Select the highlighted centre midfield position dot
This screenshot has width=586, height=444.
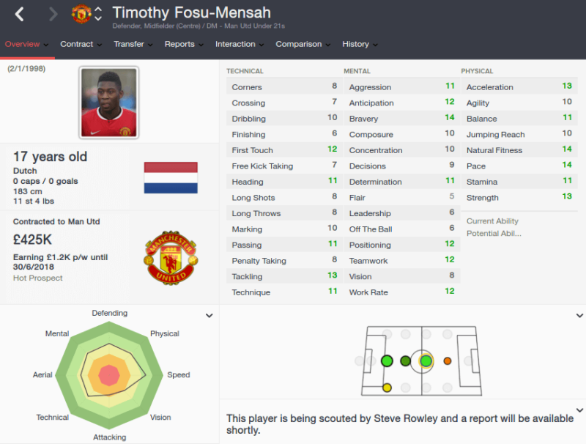(426, 361)
